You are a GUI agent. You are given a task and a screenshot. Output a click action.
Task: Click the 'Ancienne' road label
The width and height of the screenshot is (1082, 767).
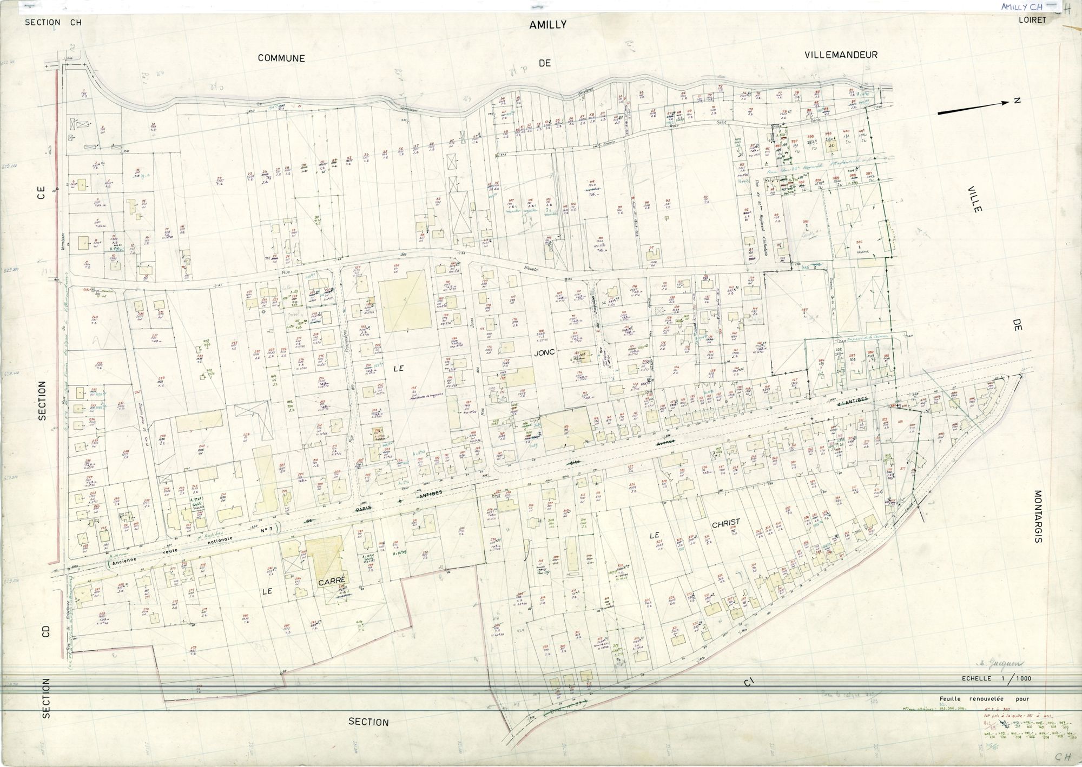tap(125, 560)
